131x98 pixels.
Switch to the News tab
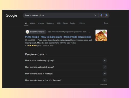tap(65, 23)
